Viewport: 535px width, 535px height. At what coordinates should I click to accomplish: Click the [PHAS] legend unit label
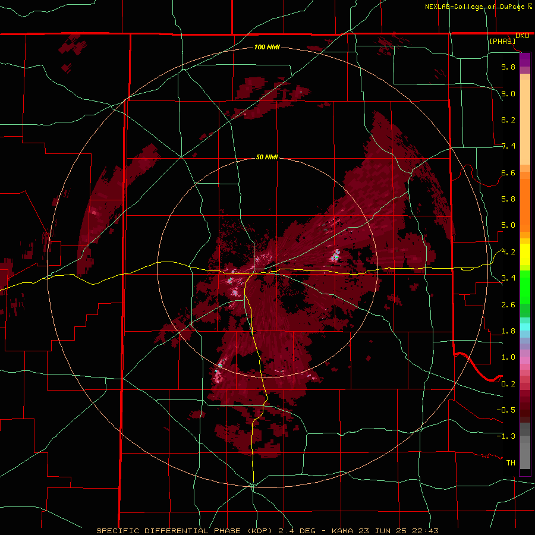[x=502, y=41]
